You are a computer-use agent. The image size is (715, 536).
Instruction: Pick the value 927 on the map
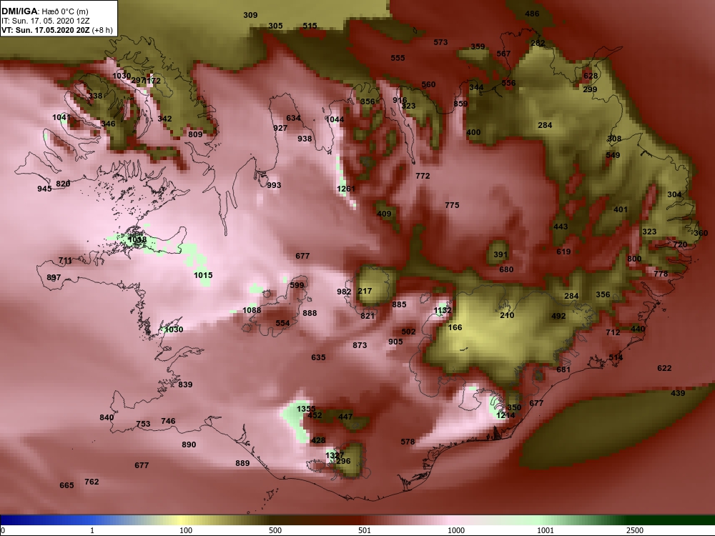tap(280, 128)
